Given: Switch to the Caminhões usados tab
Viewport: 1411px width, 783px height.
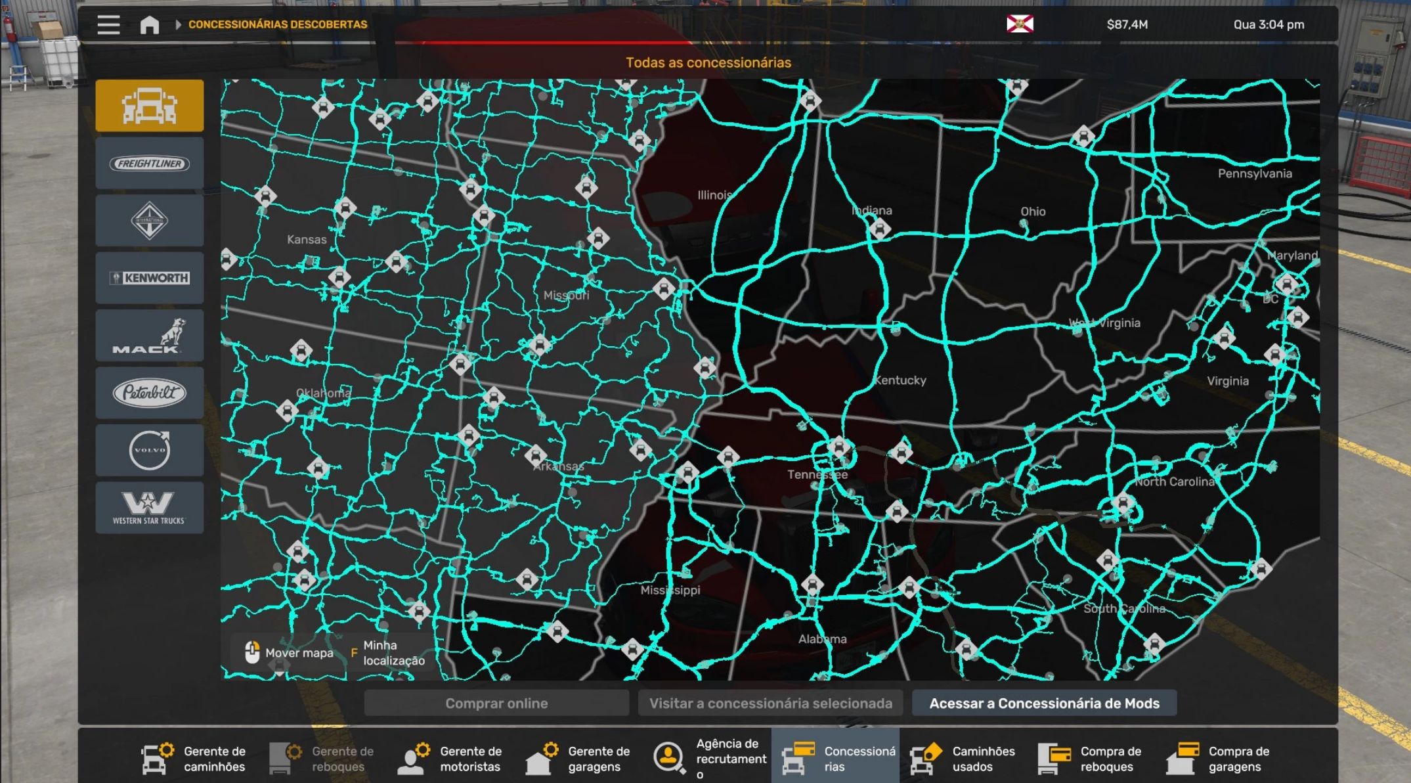Looking at the screenshot, I should 963,759.
